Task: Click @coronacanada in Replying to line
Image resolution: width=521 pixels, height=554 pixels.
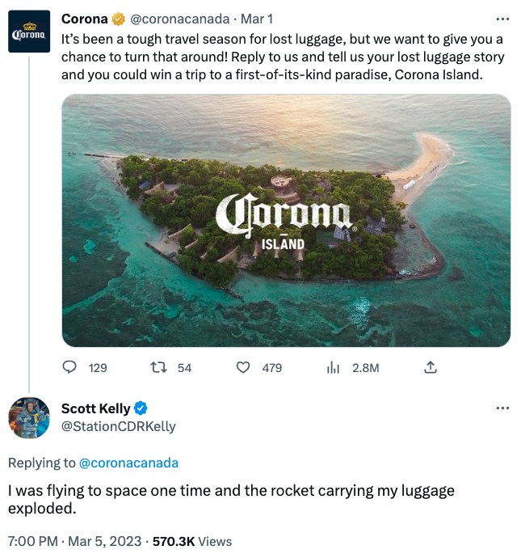Action: (x=128, y=463)
